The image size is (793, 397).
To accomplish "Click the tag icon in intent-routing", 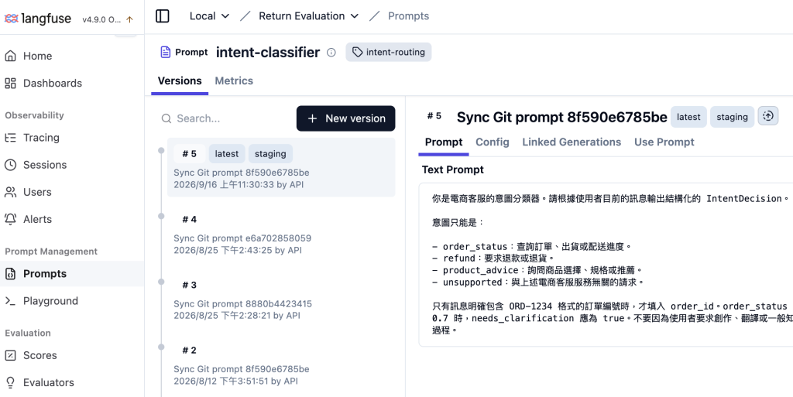I will [x=358, y=52].
